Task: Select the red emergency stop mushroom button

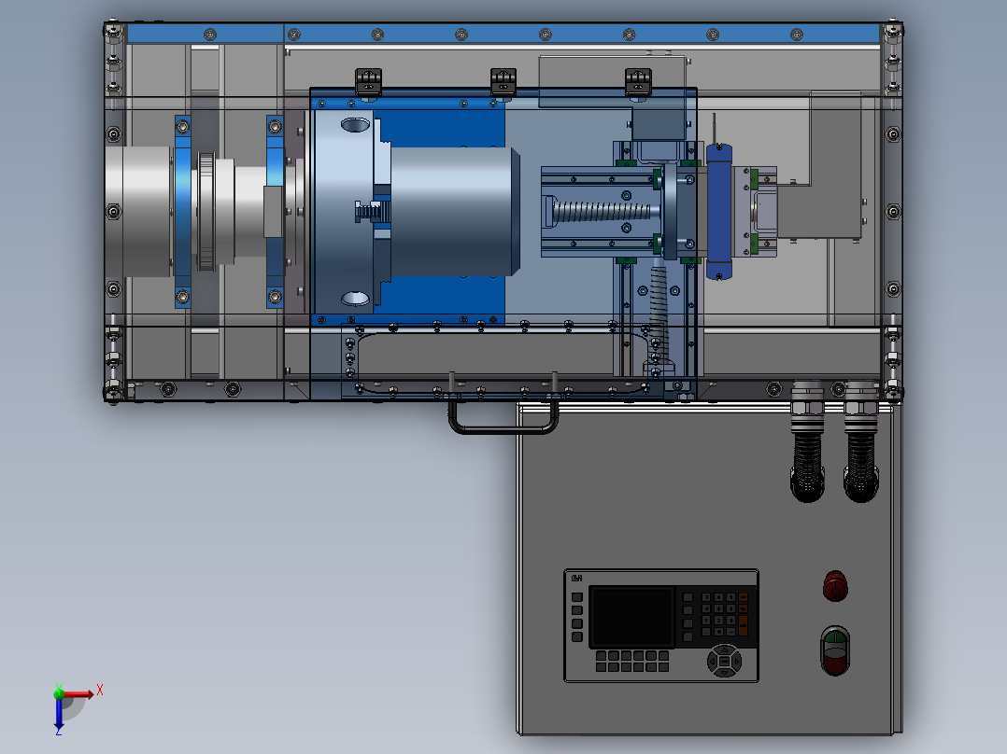Action: pos(835,586)
